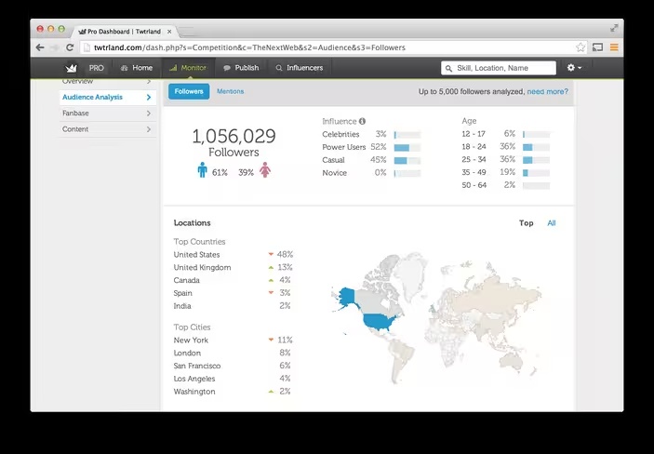The image size is (654, 454).
Task: Click the 35 - 49 age percentage bar
Action: pyautogui.click(x=537, y=173)
